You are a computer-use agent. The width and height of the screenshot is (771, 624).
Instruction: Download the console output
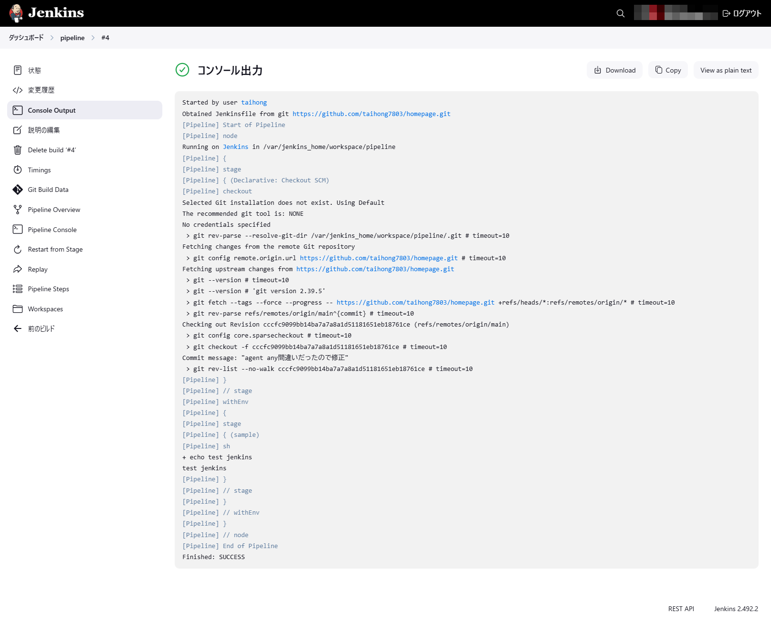tap(614, 70)
